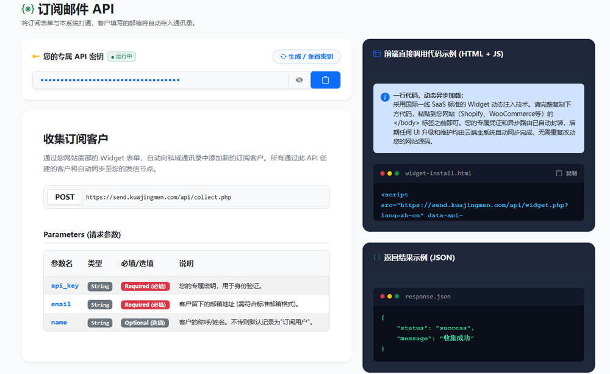Click the masked API key field
The width and height of the screenshot is (610, 374).
tap(160, 80)
